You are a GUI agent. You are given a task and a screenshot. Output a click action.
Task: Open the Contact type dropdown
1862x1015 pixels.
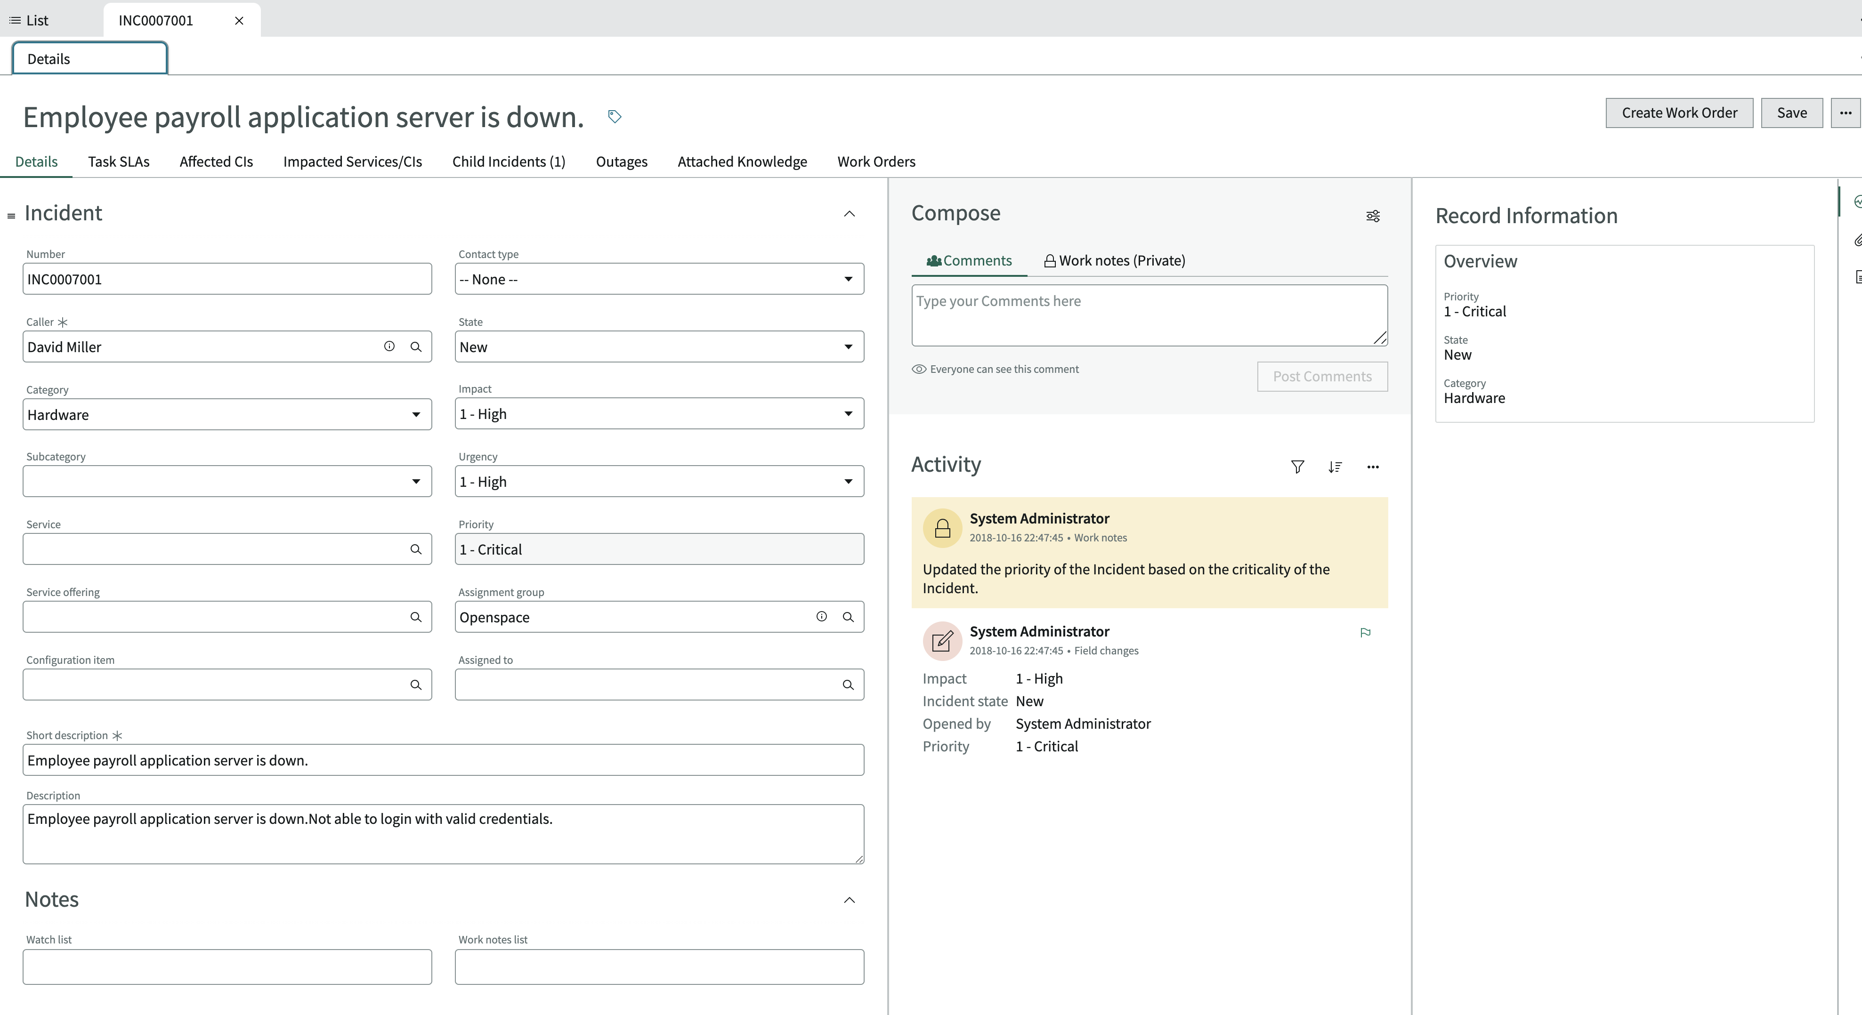pos(659,279)
